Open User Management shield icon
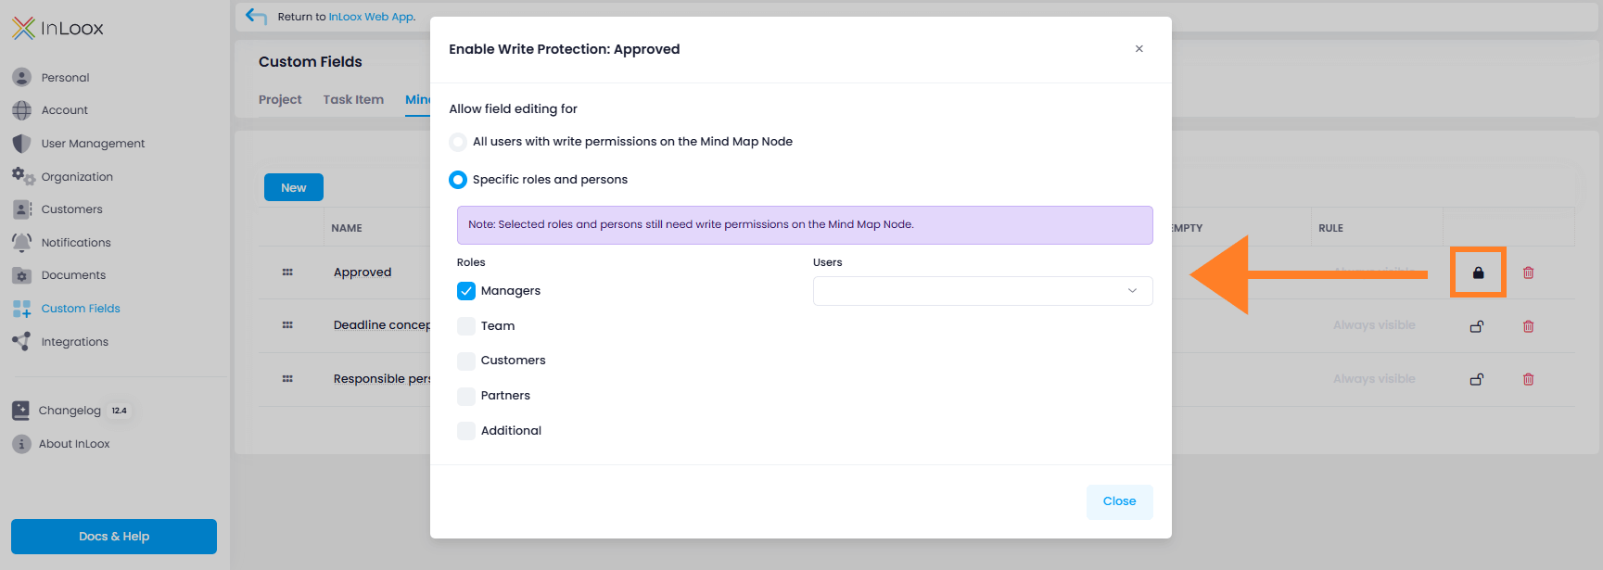Screen dimensions: 1603x570 pos(22,144)
